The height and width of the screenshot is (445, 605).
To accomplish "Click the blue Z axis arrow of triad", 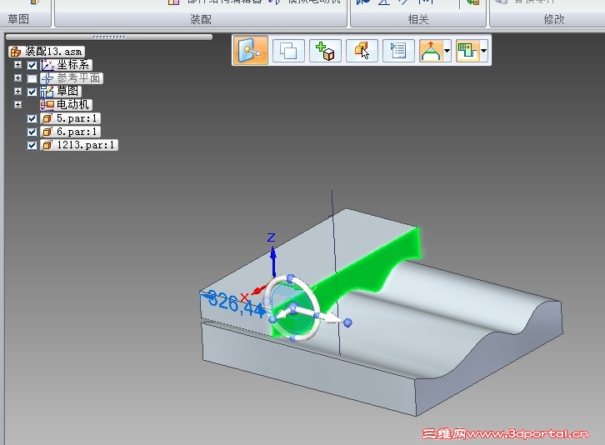I will pyautogui.click(x=272, y=261).
